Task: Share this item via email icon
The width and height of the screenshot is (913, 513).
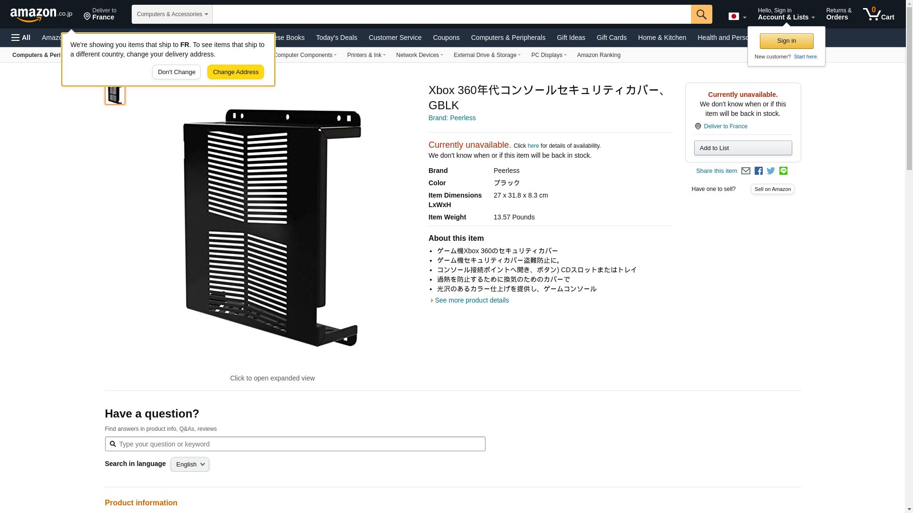Action: pyautogui.click(x=746, y=171)
